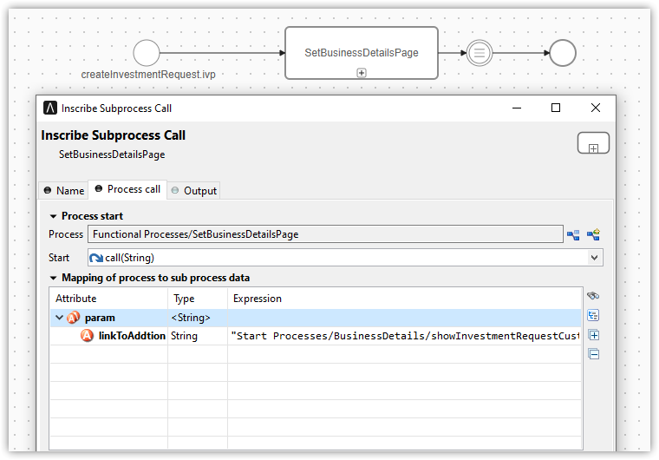Image resolution: width=659 pixels, height=460 pixels.
Task: Click the embedded plus marker on SetBusinessDetailsPage
Action: 362,73
